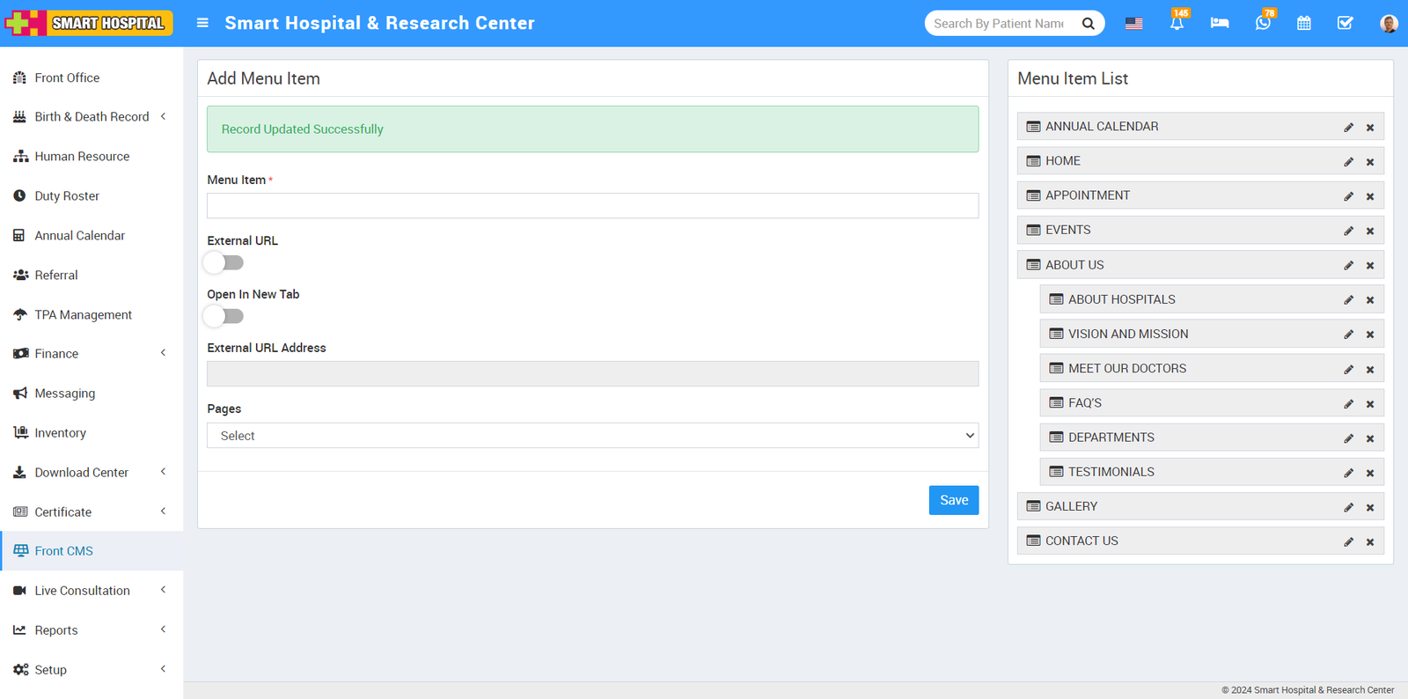The image size is (1408, 699).
Task: Open Human Resource from sidebar
Action: click(x=82, y=157)
